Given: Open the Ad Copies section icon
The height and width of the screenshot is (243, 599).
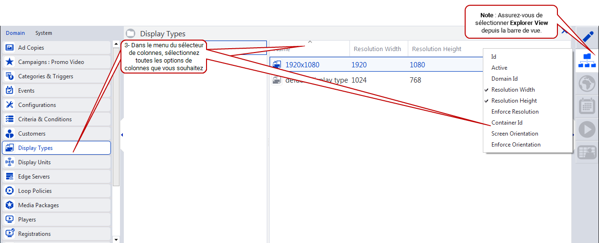Looking at the screenshot, I should (x=9, y=48).
